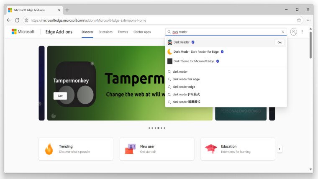The width and height of the screenshot is (318, 179).
Task: Switch to the Sidebar Apps tab
Action: coord(142,32)
